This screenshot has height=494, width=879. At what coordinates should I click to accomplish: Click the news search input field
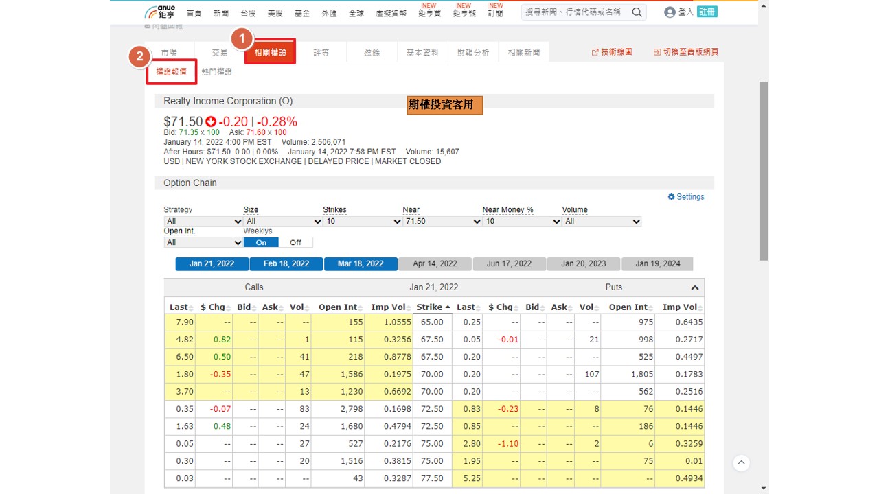point(575,12)
